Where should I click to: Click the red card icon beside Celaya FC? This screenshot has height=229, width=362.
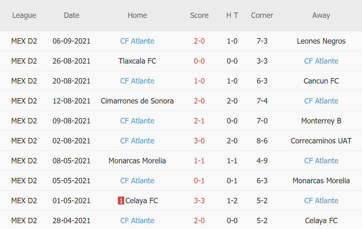(x=121, y=201)
